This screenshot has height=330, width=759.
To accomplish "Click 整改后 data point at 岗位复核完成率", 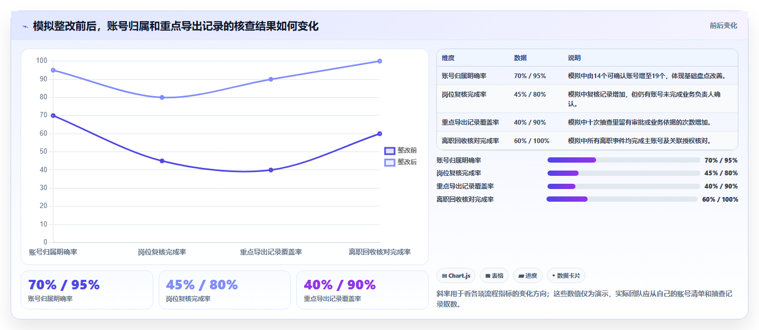I will 162,97.
